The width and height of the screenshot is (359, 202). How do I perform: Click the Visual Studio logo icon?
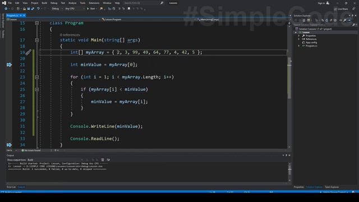pyautogui.click(x=4, y=3)
